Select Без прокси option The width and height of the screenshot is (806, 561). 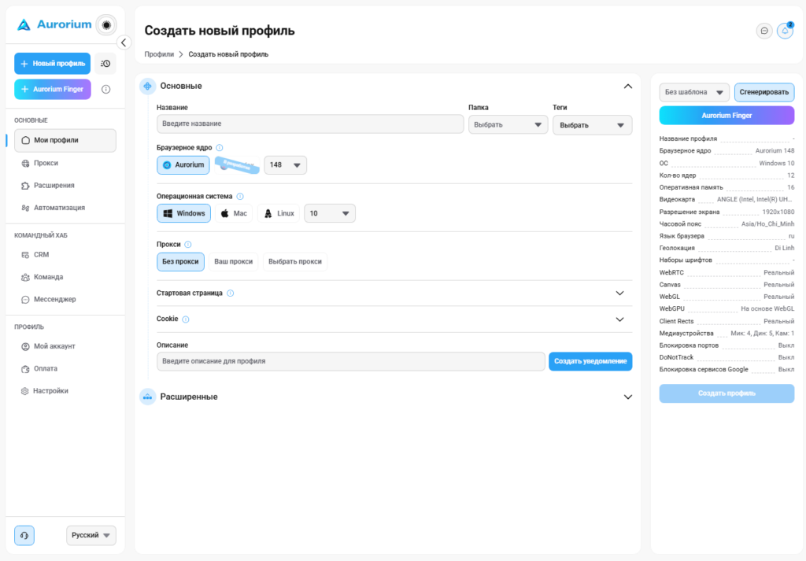180,261
